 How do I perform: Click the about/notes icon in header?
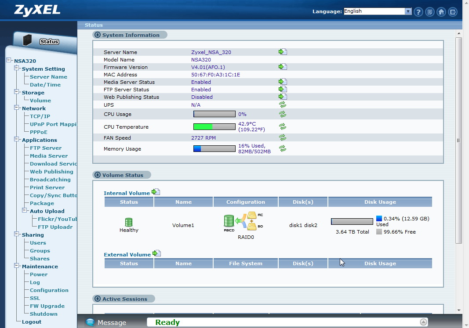pyautogui.click(x=430, y=12)
